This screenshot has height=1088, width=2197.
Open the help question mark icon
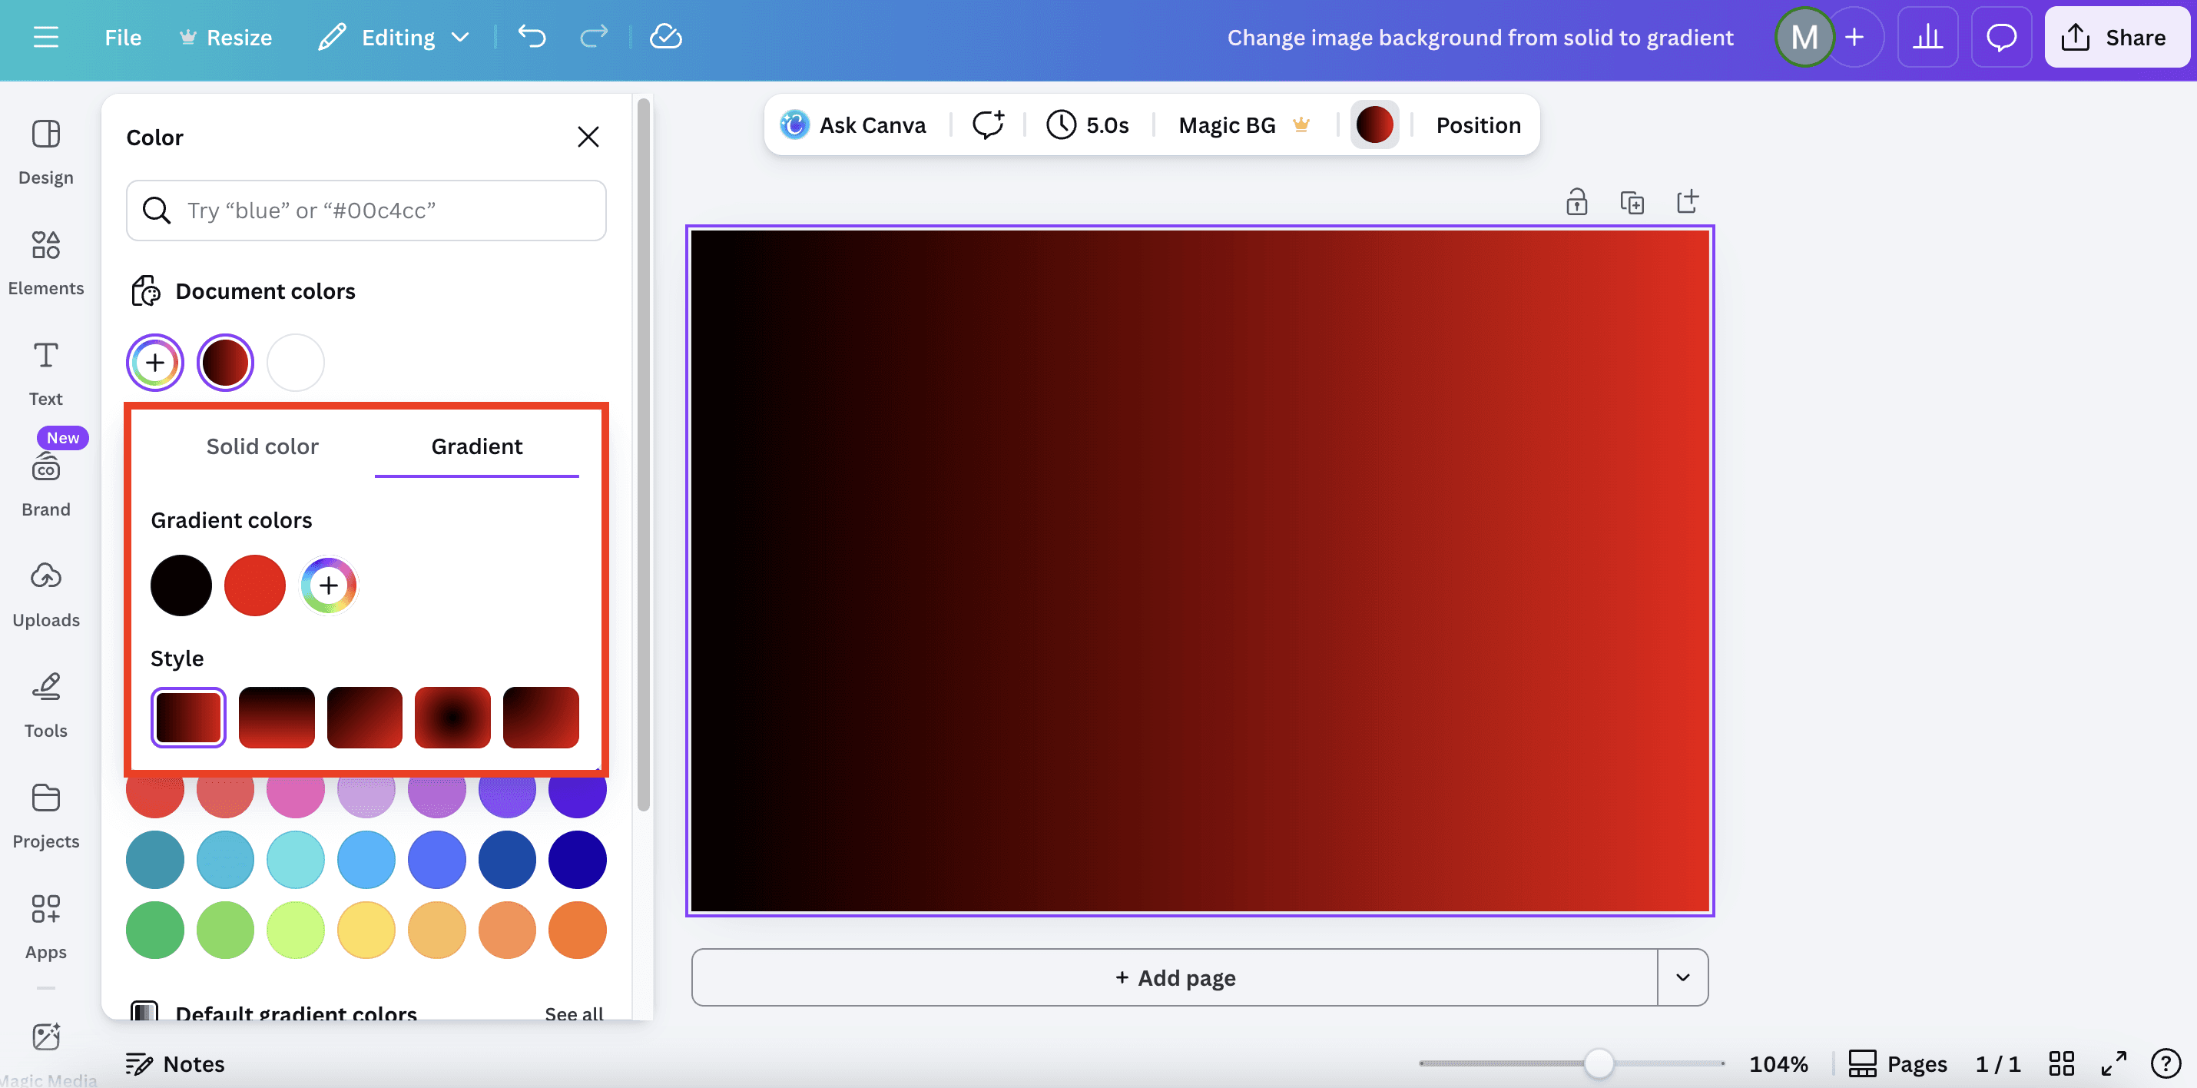pos(2166,1063)
